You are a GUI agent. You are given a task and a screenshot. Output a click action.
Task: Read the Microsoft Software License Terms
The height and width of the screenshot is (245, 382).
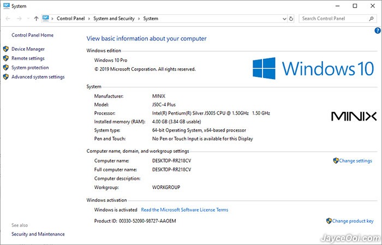(x=184, y=210)
